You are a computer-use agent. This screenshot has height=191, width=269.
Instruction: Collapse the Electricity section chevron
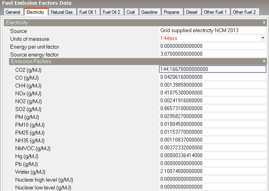click(x=264, y=23)
